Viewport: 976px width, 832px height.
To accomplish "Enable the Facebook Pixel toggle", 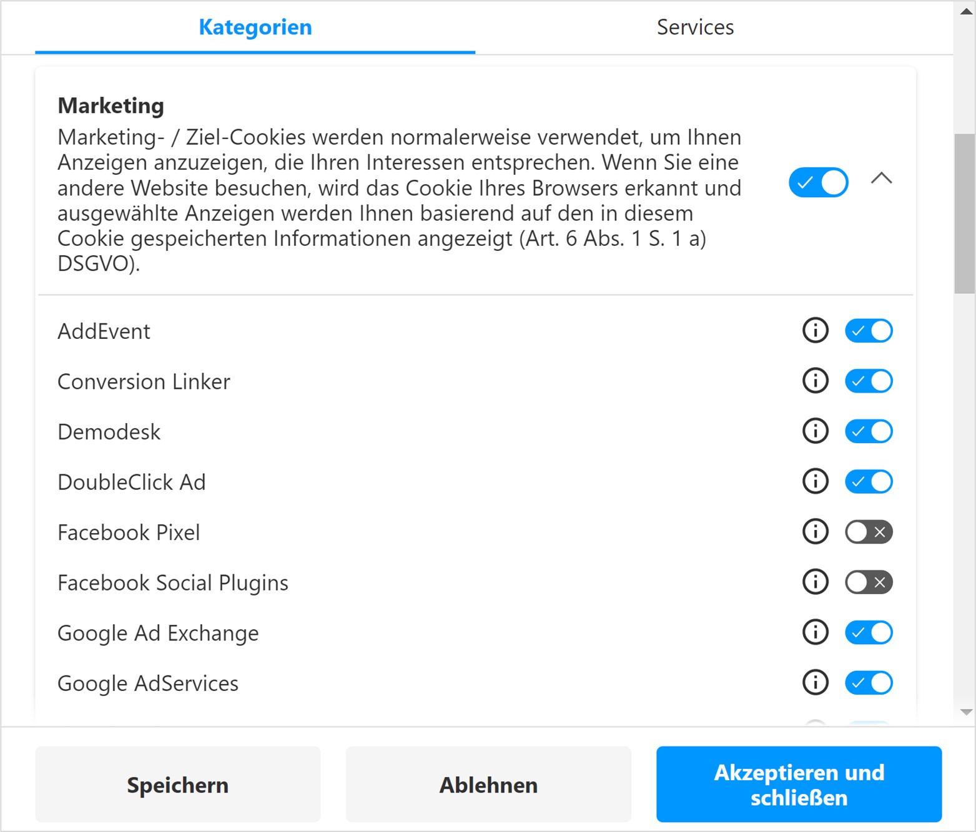I will coord(869,532).
